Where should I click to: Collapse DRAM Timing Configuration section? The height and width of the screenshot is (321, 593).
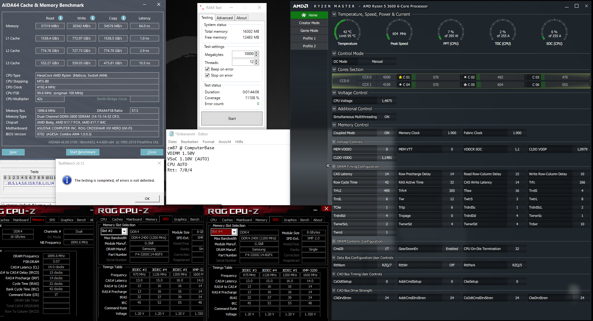coord(334,166)
